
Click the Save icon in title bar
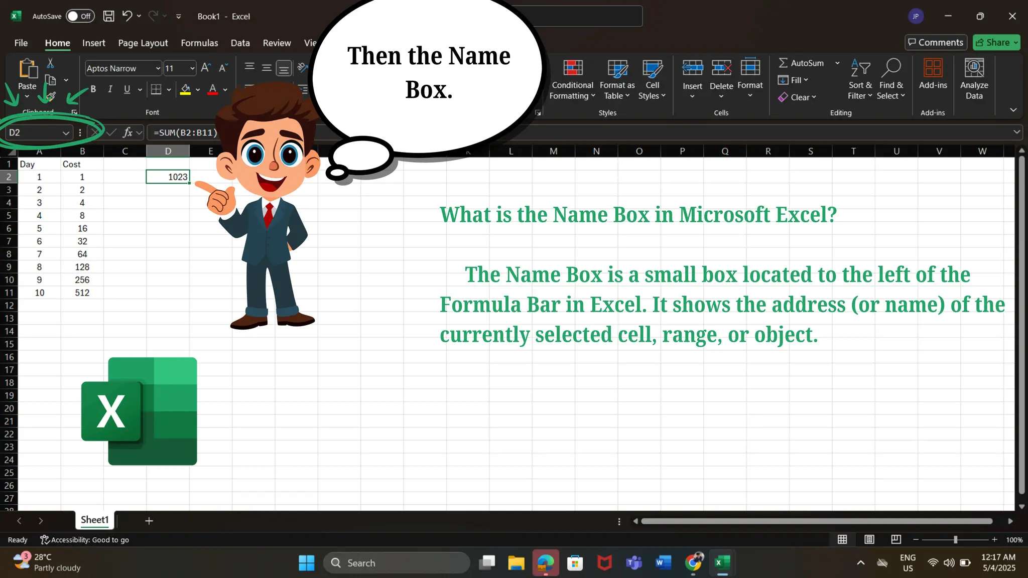[108, 16]
